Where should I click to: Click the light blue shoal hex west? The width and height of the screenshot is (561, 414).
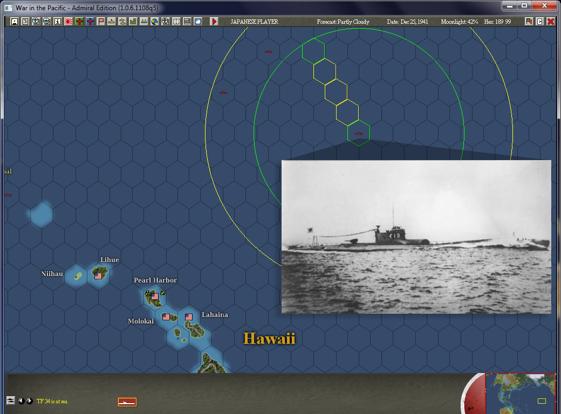(x=42, y=215)
